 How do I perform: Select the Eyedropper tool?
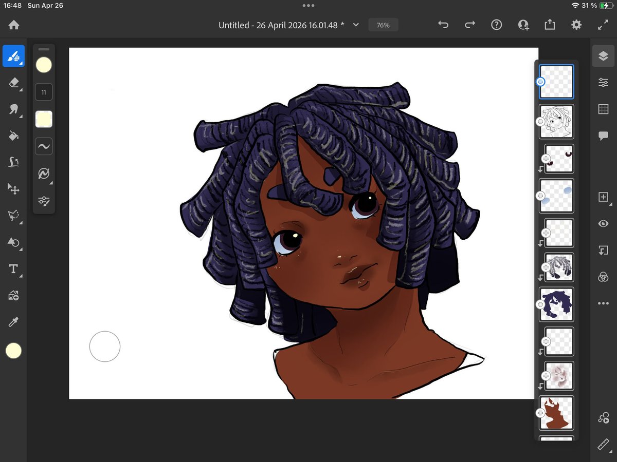(x=13, y=322)
